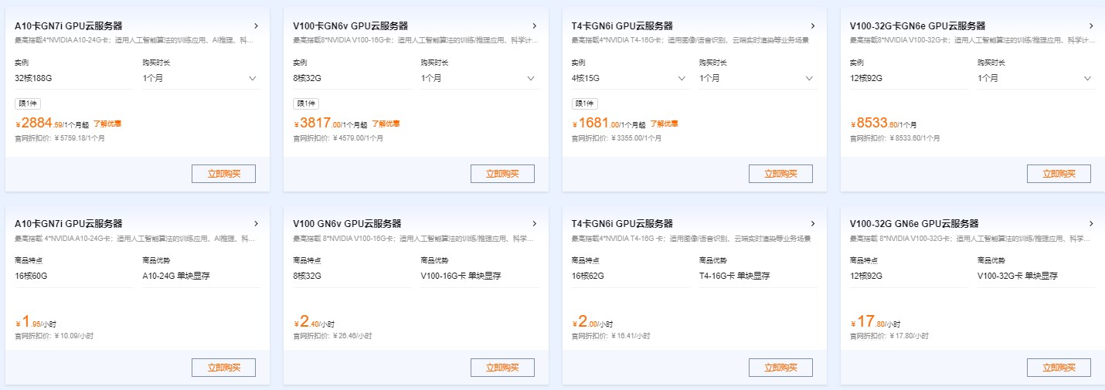This screenshot has width=1105, height=390.
Task: Click the arrow icon on the hourly ¥2.00 T4 card
Action: [x=812, y=224]
